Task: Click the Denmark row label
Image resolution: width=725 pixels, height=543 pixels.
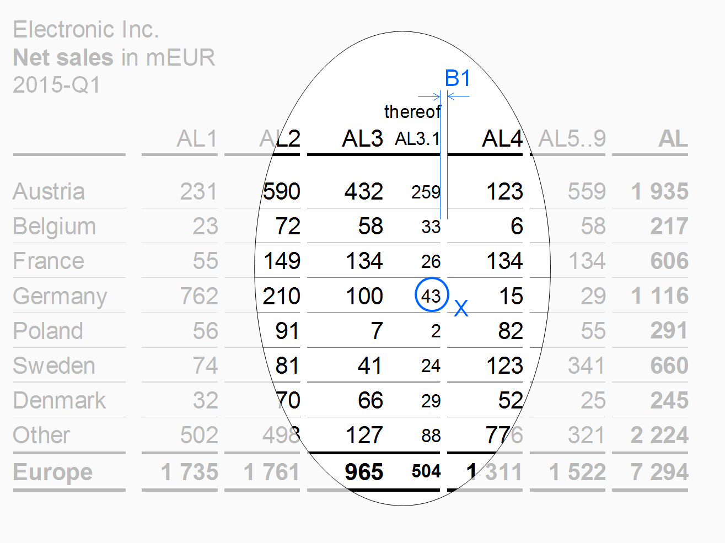Action: tap(60, 401)
